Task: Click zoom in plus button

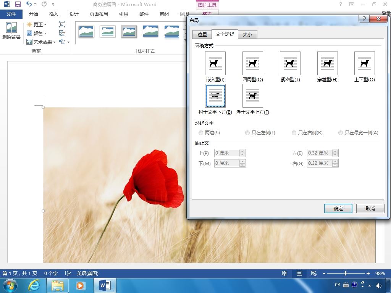Action: point(368,274)
